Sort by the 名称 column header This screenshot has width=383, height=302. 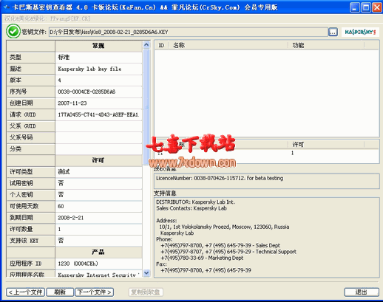(x=228, y=45)
